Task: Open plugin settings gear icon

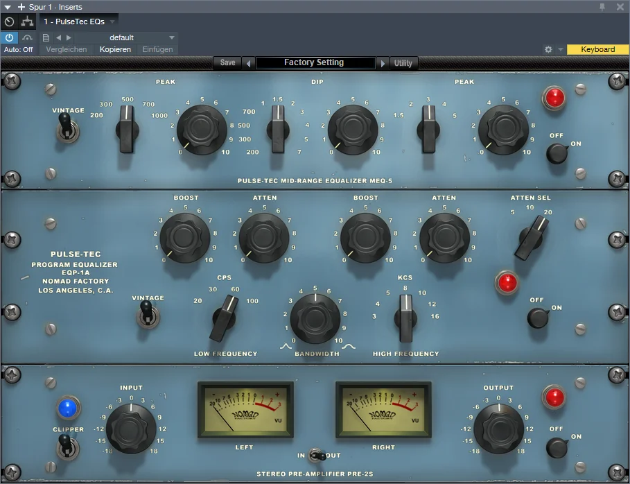Action: pos(548,49)
